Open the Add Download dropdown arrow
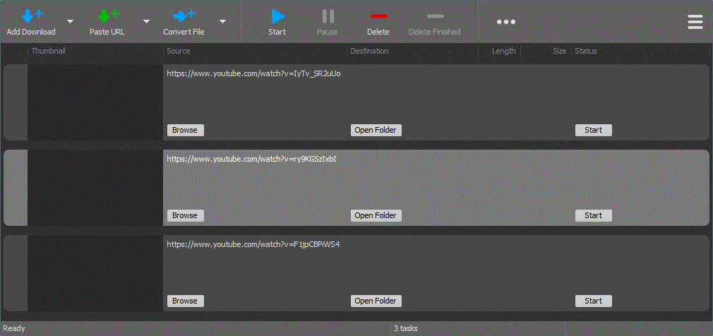 click(x=70, y=21)
